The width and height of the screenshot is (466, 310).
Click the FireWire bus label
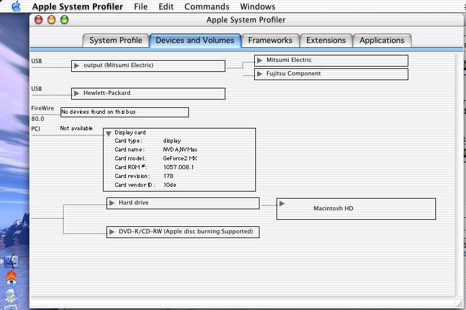click(x=42, y=108)
